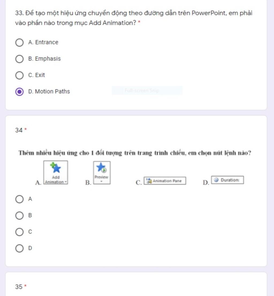
Task: Click the selected D. Motion Paths radio
Action: click(20, 92)
